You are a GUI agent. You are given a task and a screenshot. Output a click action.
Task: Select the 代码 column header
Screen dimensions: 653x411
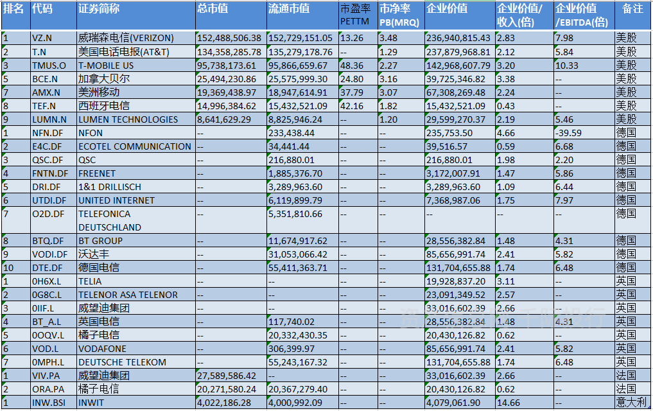[x=54, y=15]
